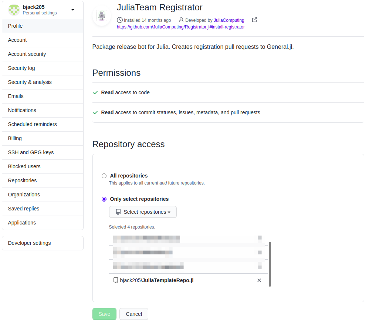The image size is (369, 321).
Task: Click the clock icon beside installation date
Action: click(x=121, y=20)
